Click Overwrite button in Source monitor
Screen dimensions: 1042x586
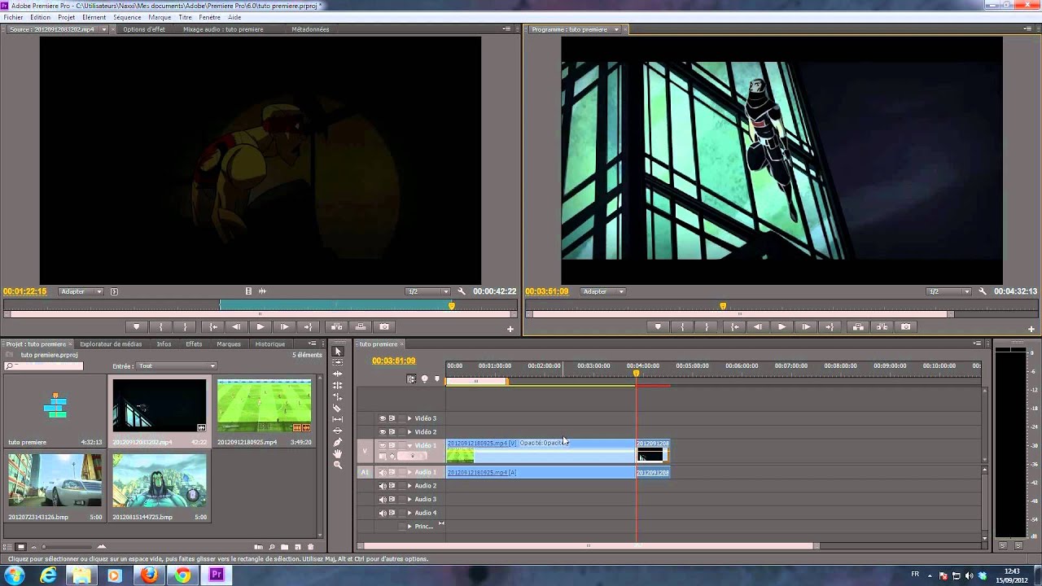[361, 326]
